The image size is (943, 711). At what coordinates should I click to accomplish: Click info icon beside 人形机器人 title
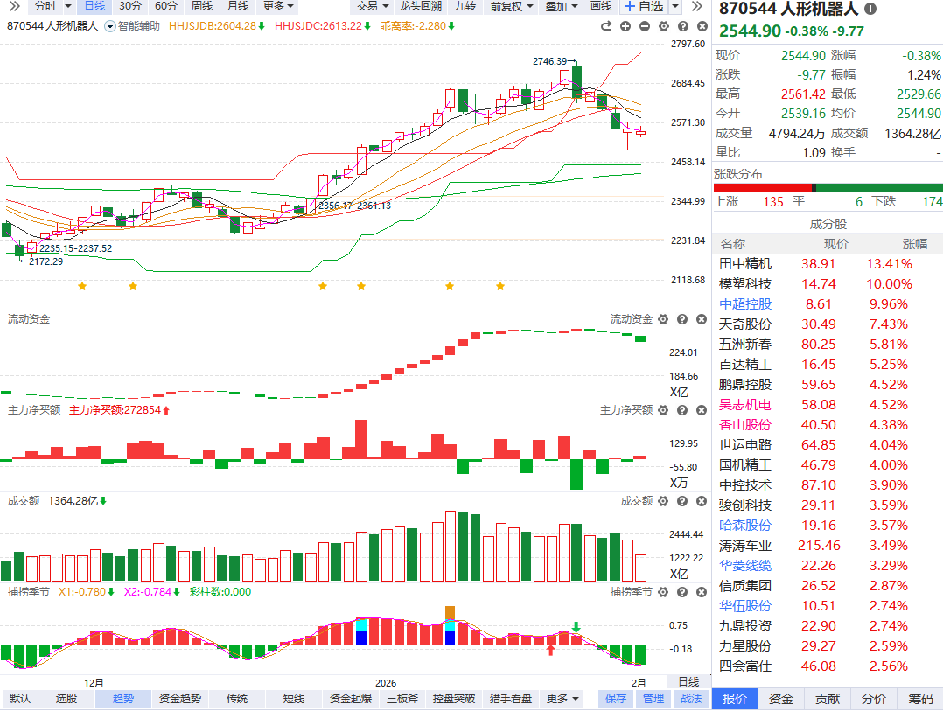pyautogui.click(x=870, y=9)
